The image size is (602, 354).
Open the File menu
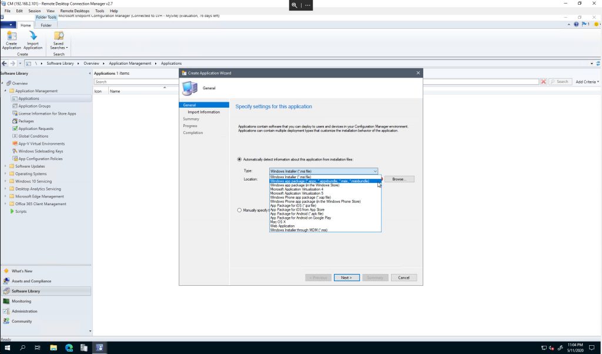point(7,11)
